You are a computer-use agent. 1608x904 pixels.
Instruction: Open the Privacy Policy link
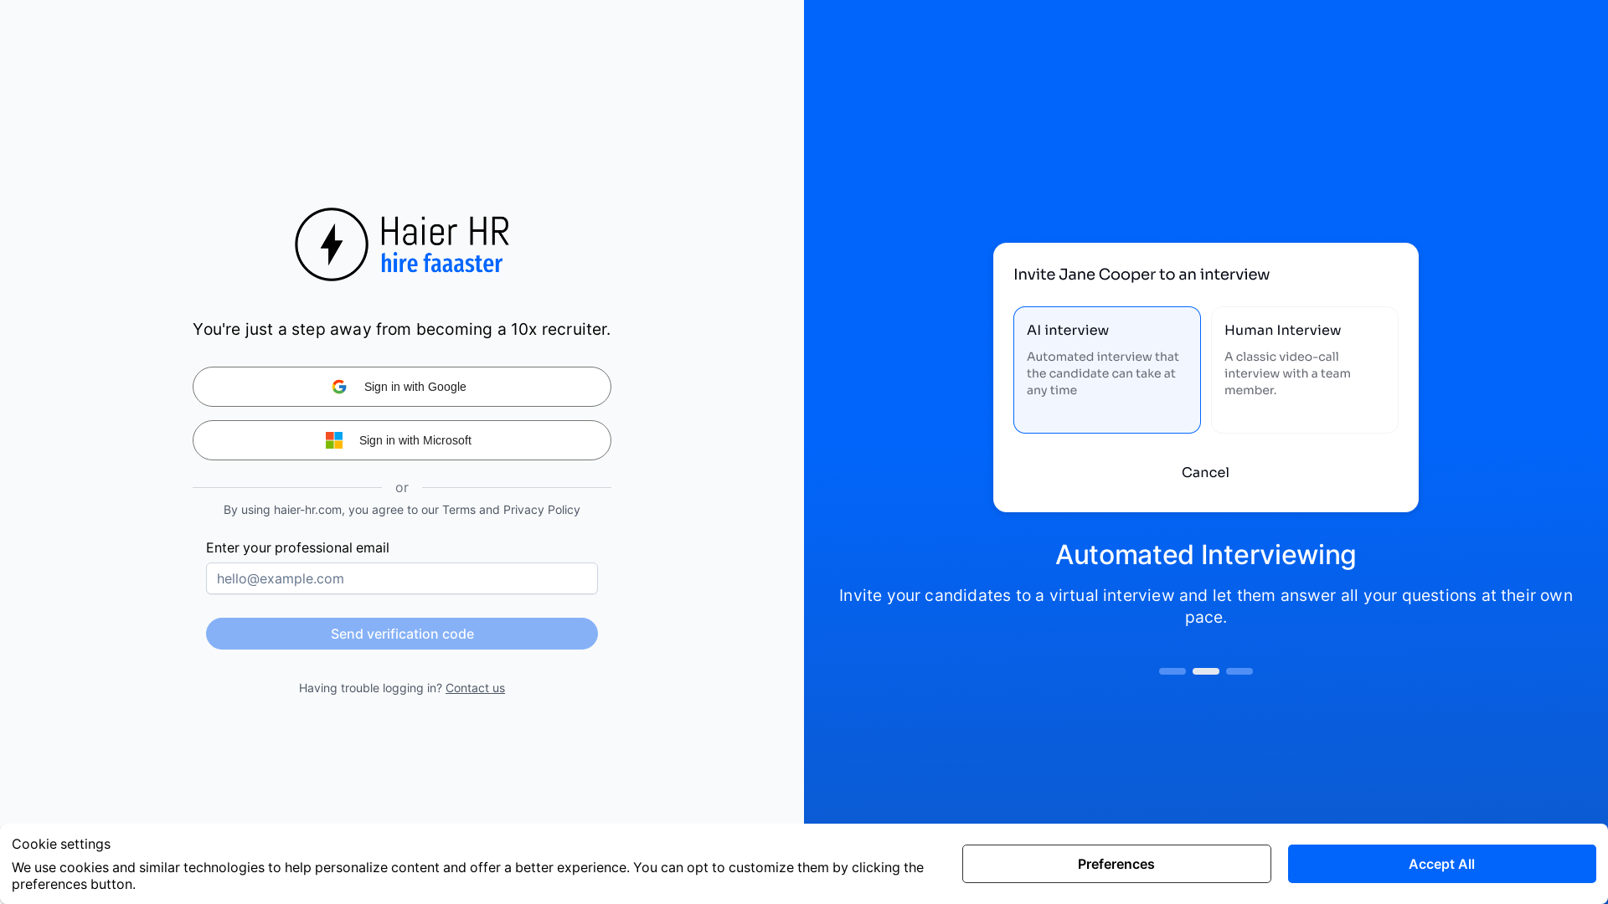pos(541,510)
